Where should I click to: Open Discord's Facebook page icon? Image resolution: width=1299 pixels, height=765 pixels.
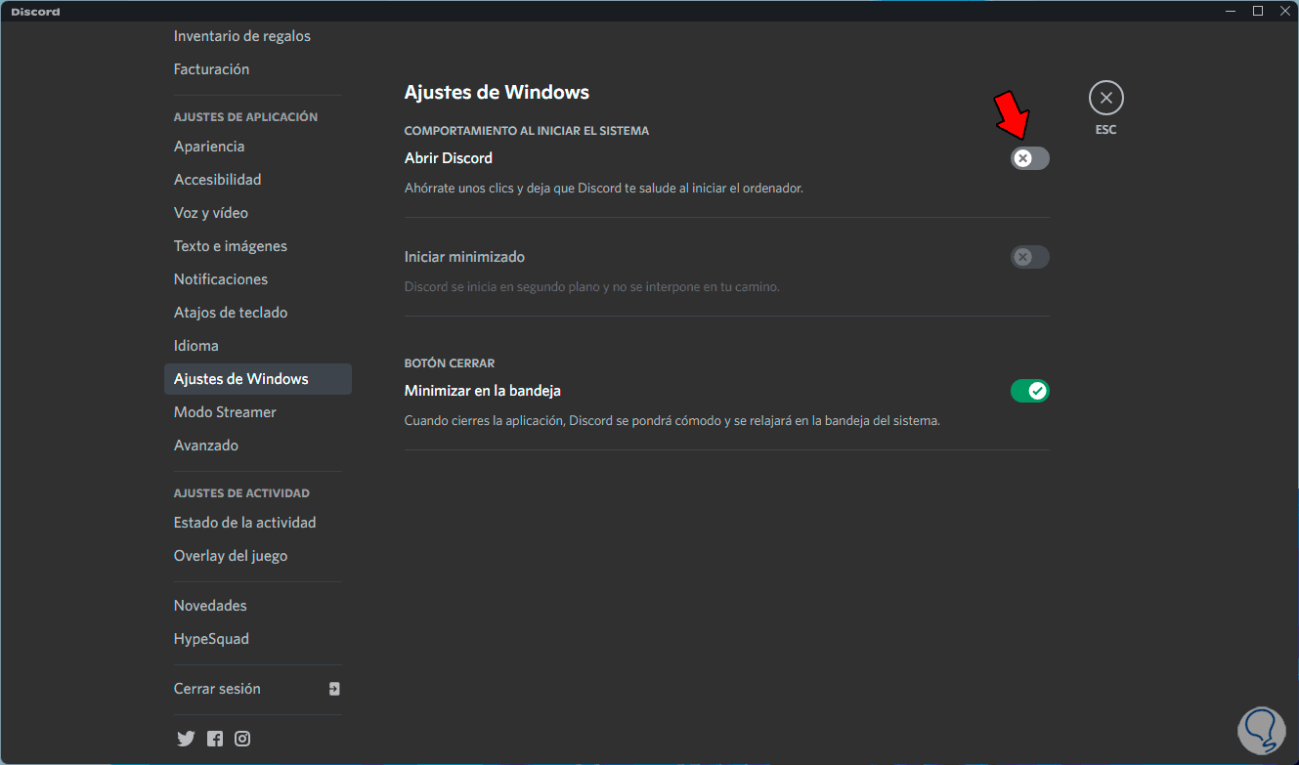click(x=215, y=739)
